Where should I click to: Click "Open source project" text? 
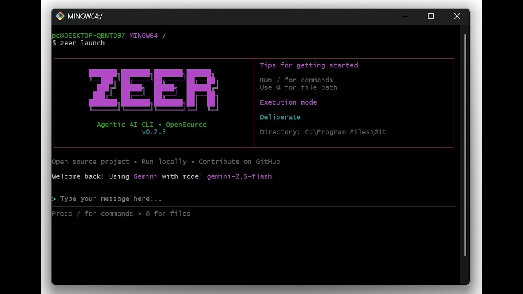tap(90, 162)
